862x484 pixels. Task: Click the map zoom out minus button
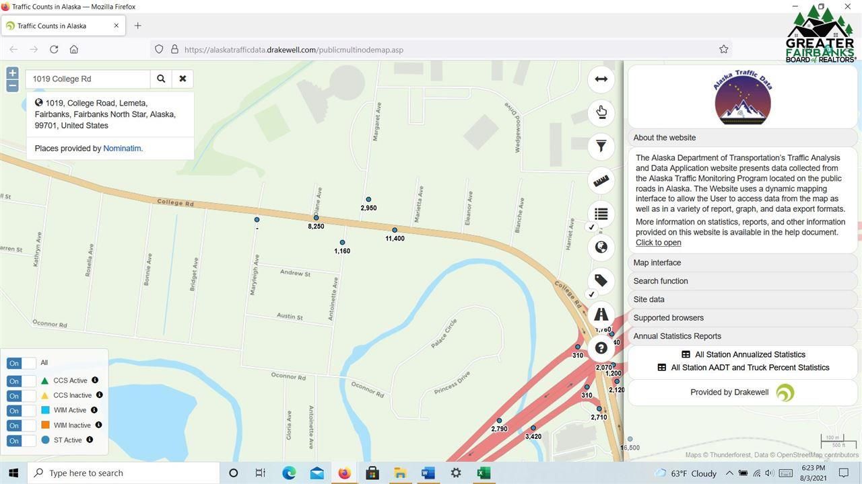click(12, 85)
